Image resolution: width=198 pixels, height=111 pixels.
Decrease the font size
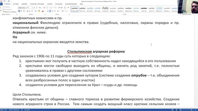[x=37, y=8]
